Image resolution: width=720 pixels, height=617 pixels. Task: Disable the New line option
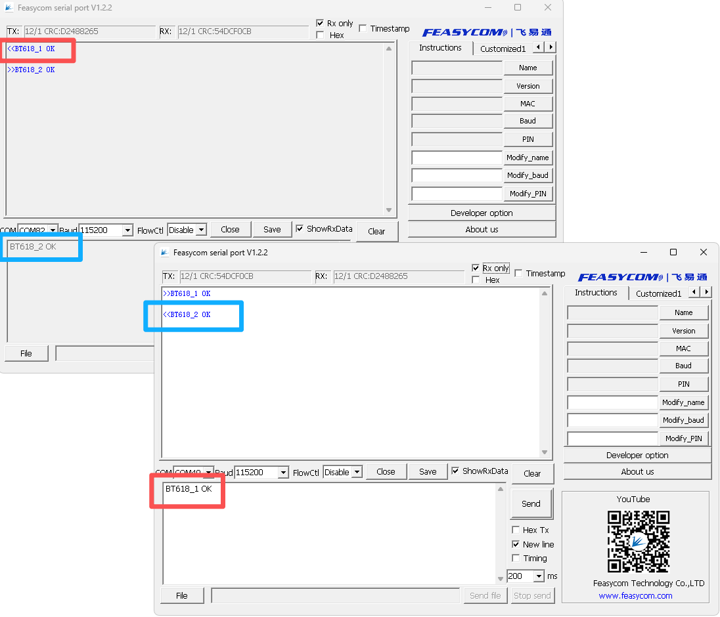(x=516, y=544)
